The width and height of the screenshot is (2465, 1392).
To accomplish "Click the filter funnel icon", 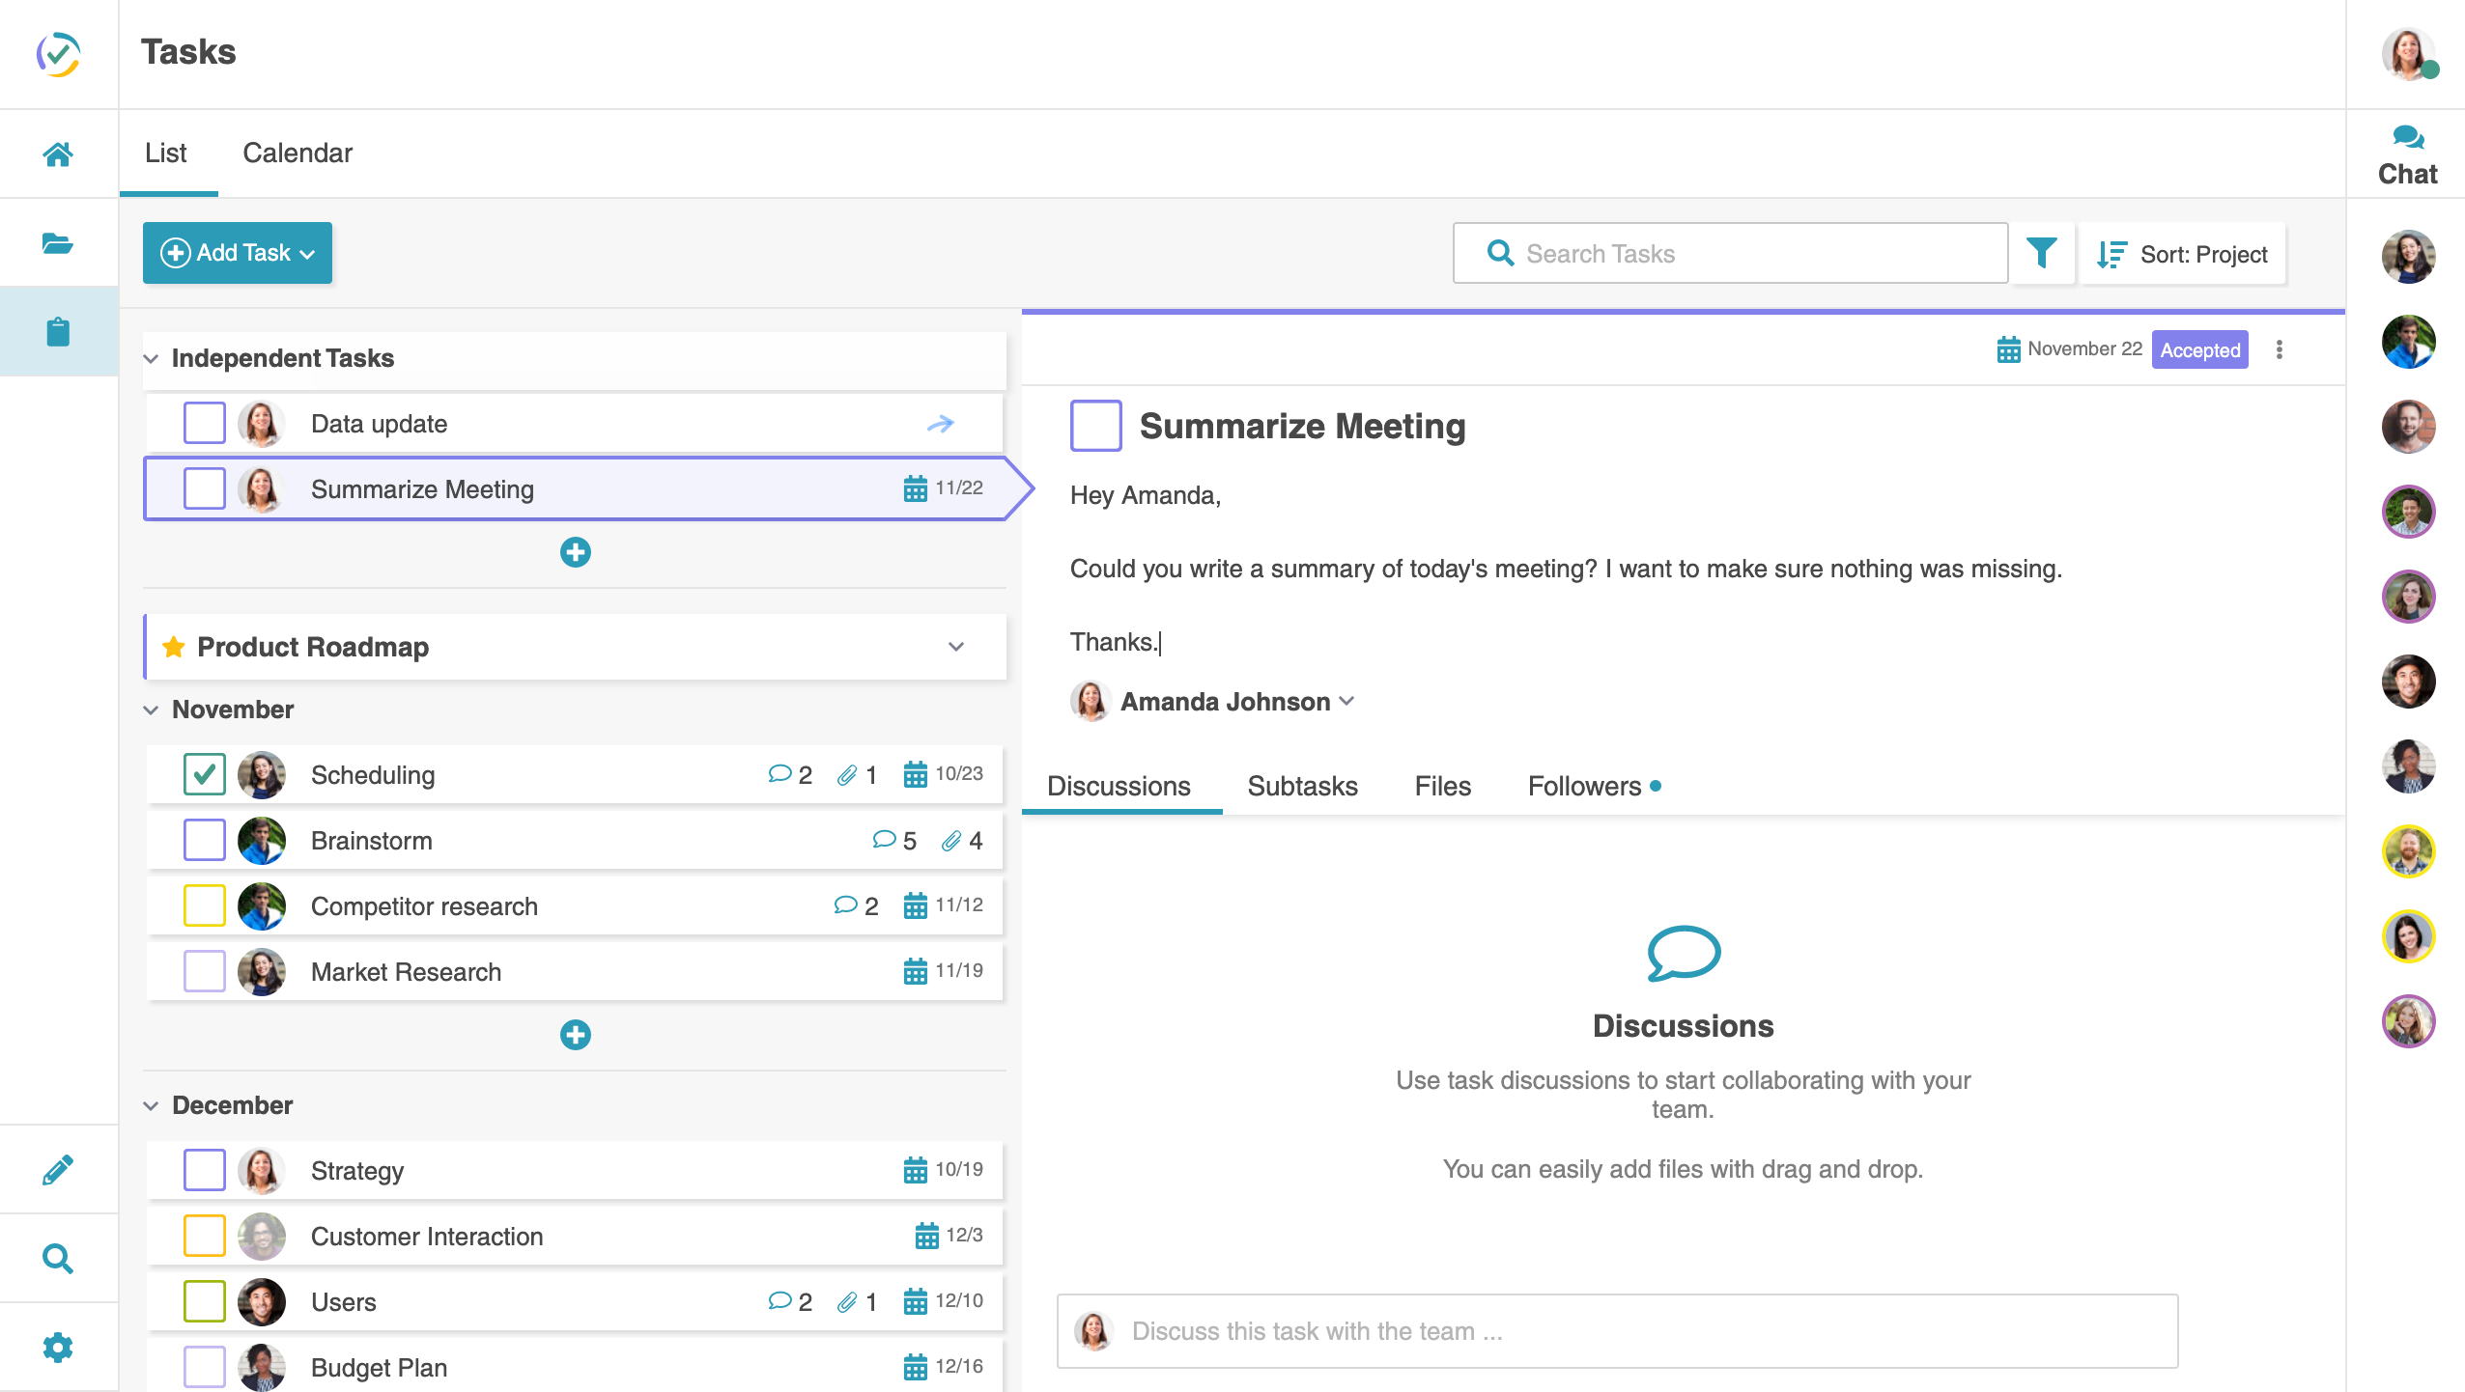I will (x=2041, y=254).
